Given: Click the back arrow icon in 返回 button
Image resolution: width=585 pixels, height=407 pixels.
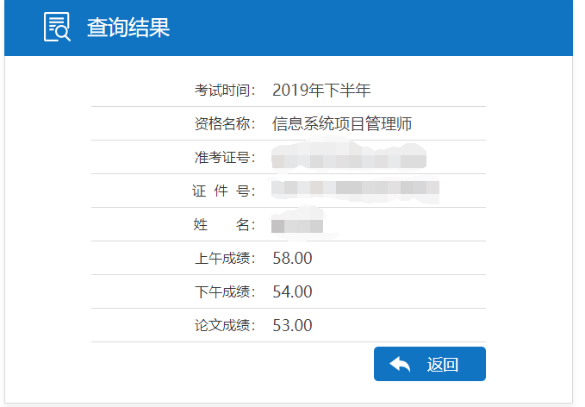Looking at the screenshot, I should click(x=400, y=364).
